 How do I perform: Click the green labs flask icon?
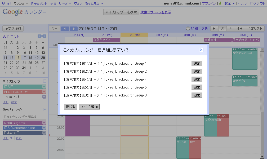[x=220, y=3]
